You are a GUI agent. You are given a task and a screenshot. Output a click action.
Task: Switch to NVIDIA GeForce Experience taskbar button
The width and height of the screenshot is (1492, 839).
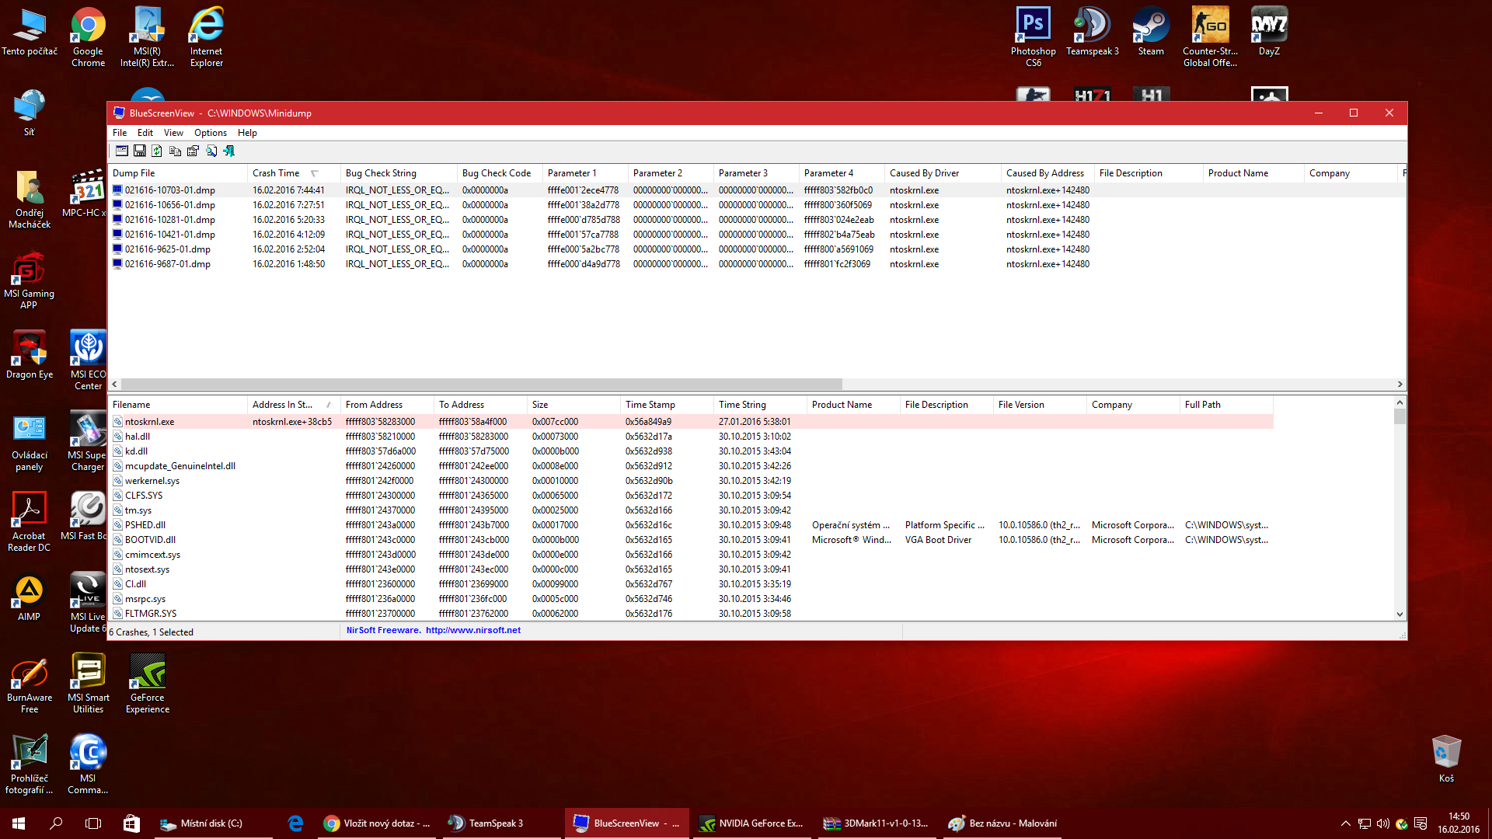(751, 823)
